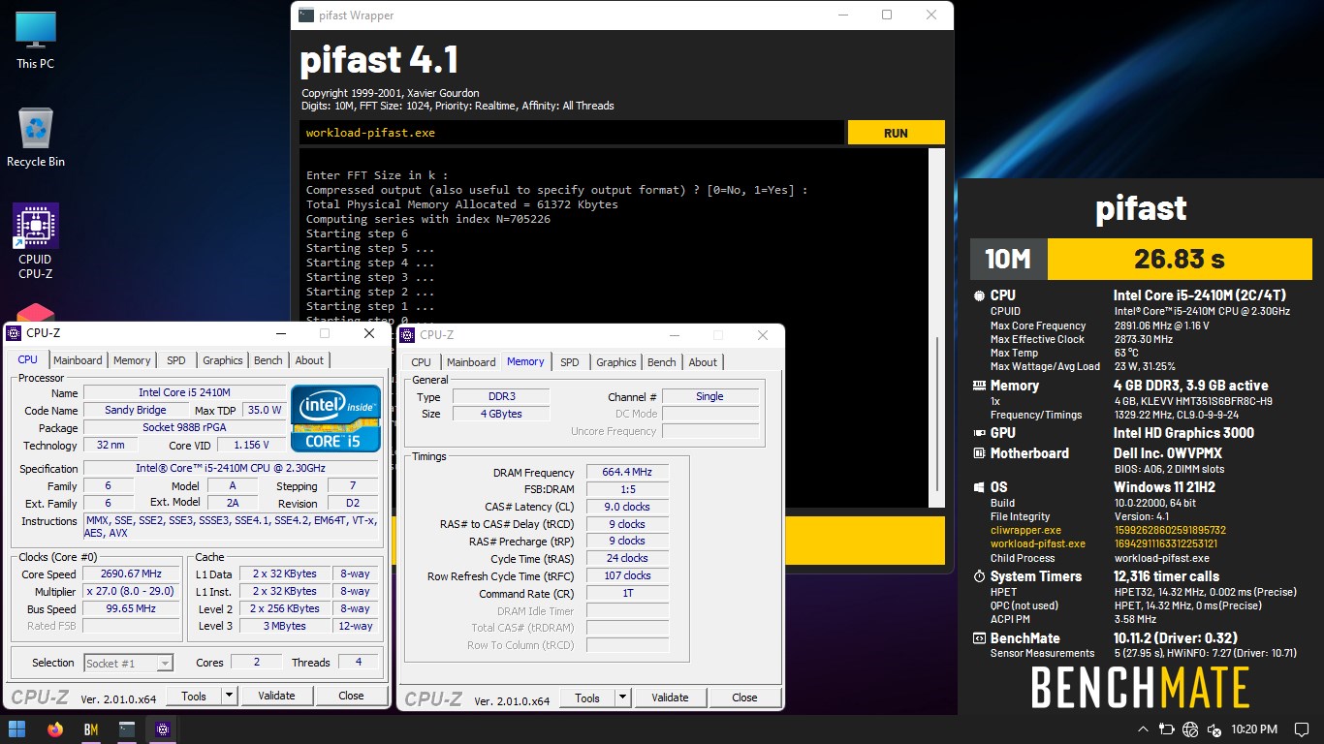The image size is (1324, 744).
Task: Click the Multiplier x 27.0 value
Action: point(130,591)
